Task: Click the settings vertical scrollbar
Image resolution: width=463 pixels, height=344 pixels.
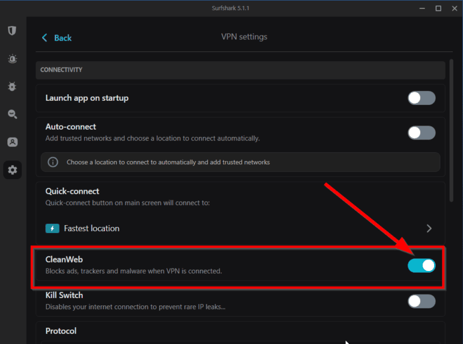Action: tap(451, 130)
